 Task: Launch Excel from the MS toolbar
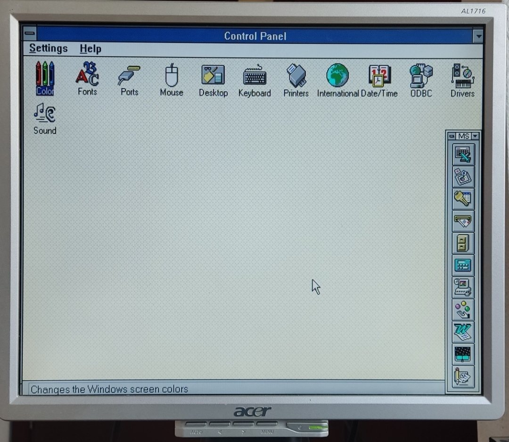[x=463, y=155]
